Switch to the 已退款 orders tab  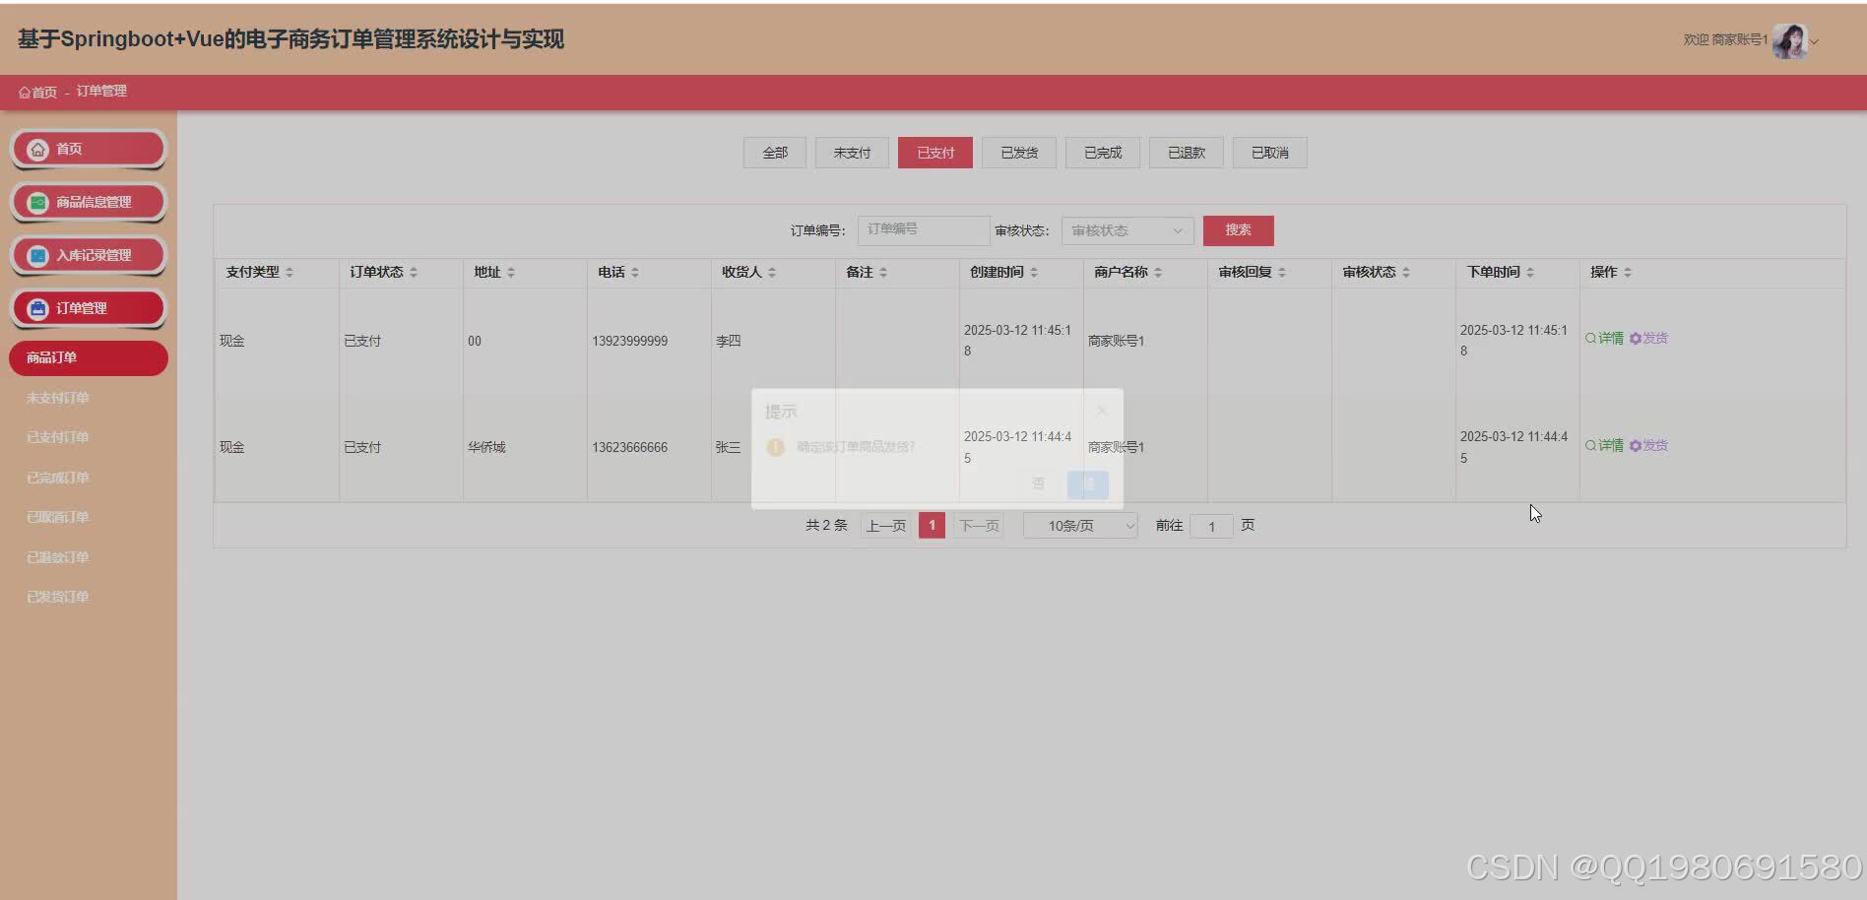(1186, 152)
